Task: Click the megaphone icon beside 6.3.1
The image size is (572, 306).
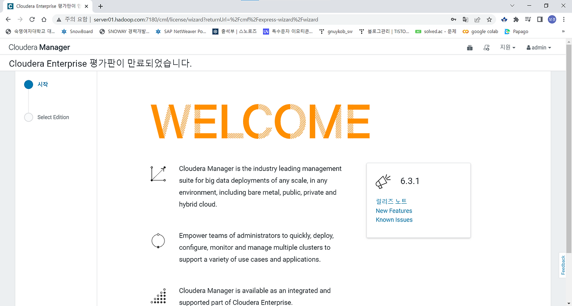Action: coord(383,181)
